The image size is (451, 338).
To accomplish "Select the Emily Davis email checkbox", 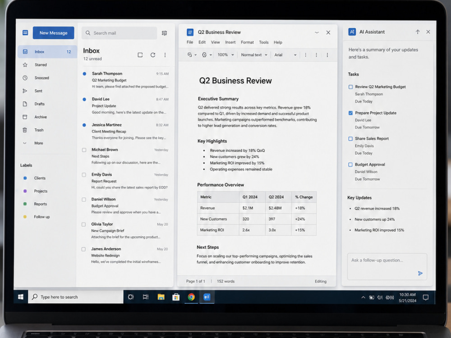I will click(84, 175).
